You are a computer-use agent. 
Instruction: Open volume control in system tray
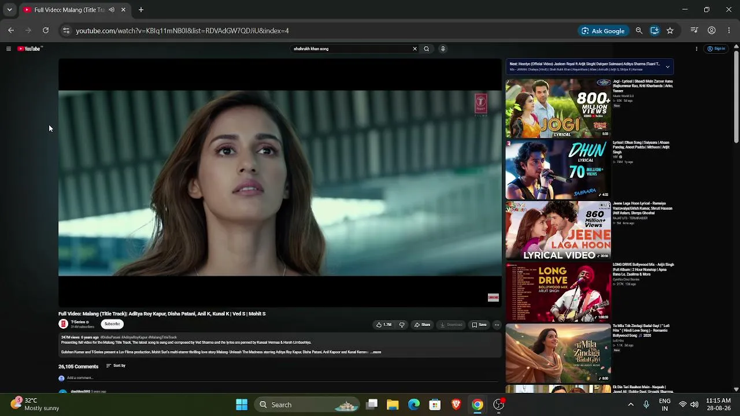(x=694, y=404)
